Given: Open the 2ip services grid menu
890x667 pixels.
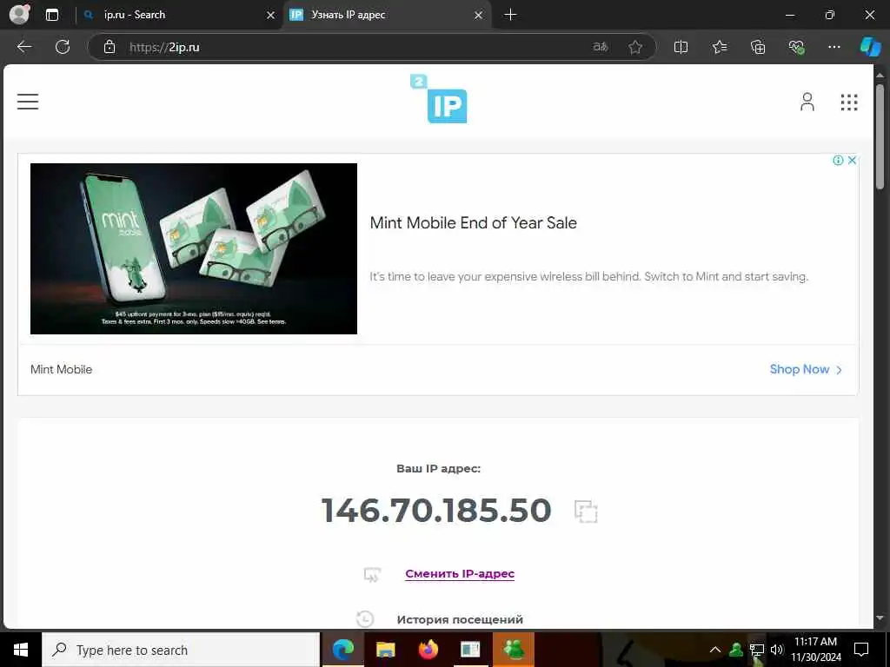Looking at the screenshot, I should coord(849,102).
